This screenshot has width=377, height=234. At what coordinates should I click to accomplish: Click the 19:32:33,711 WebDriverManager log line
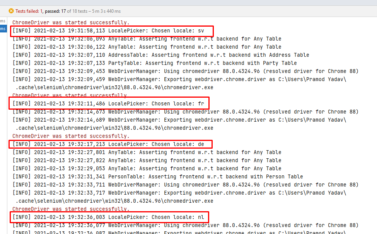click(185, 185)
